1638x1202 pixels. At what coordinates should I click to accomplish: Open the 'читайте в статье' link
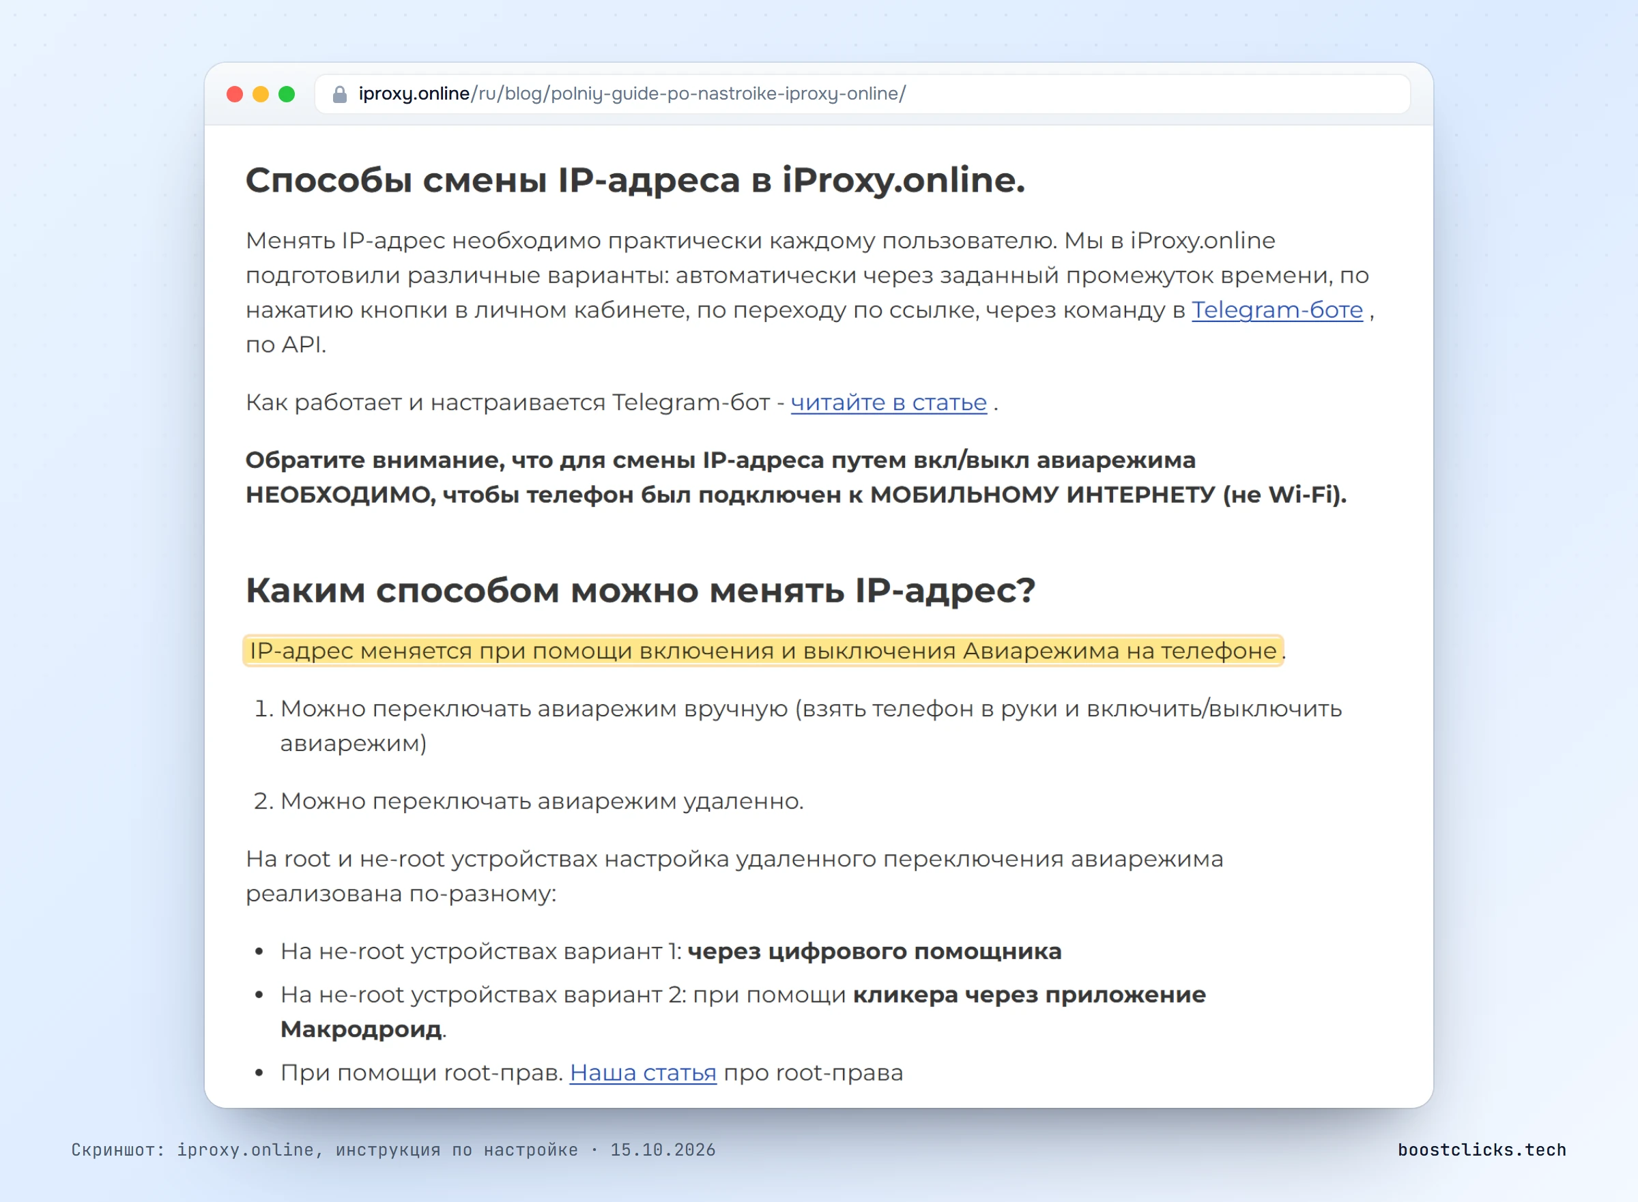(888, 402)
